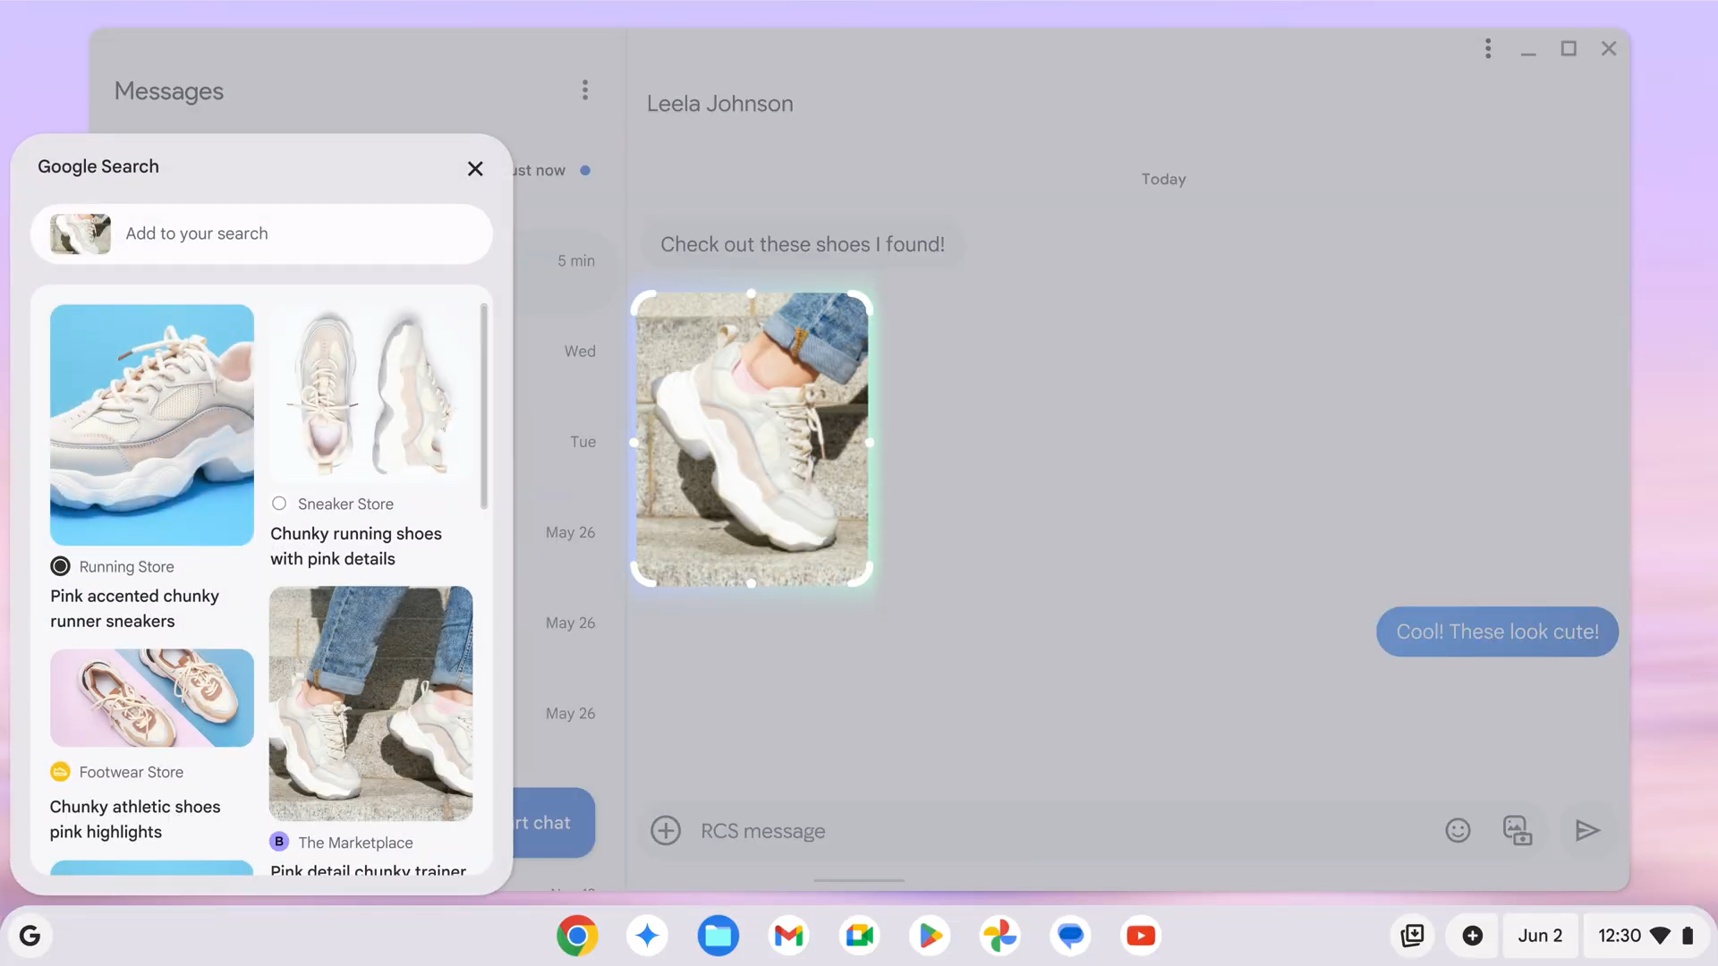Open the conversation from 5 min ago
This screenshot has width=1718, height=966.
click(x=566, y=272)
